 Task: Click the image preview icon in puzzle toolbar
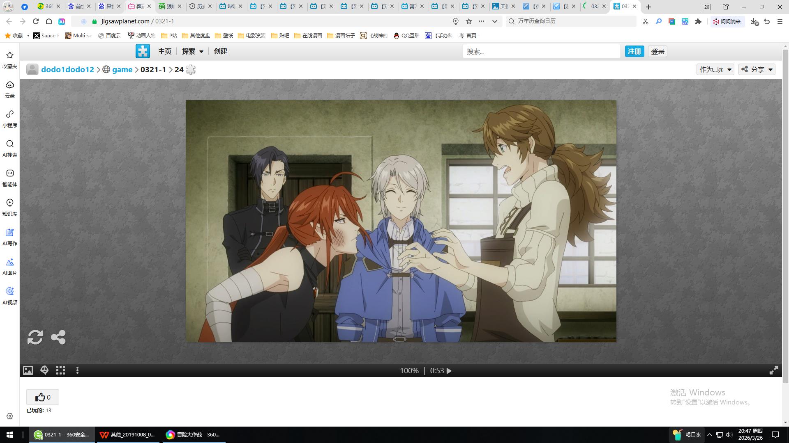tap(28, 370)
